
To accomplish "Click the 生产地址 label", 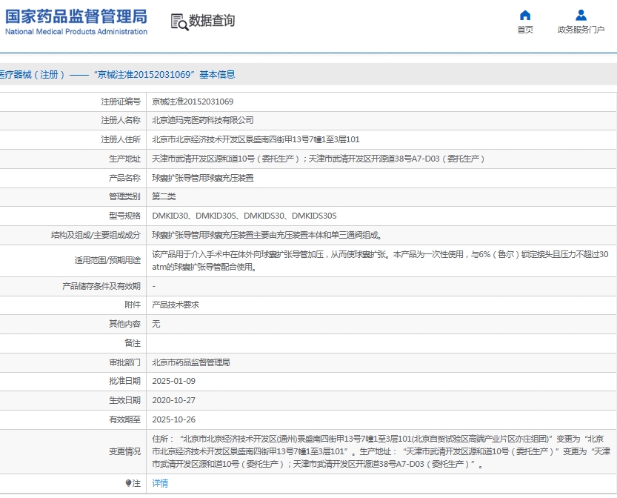I will 124,159.
